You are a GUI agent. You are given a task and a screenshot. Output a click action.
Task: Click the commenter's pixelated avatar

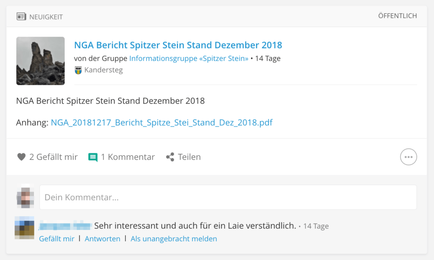click(x=25, y=227)
